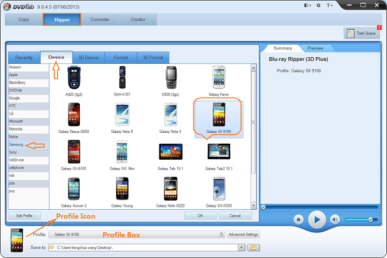Select Sony in the brand list
The height and width of the screenshot is (258, 387).
29,153
